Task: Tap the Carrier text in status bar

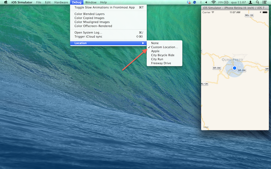Action: (206, 13)
